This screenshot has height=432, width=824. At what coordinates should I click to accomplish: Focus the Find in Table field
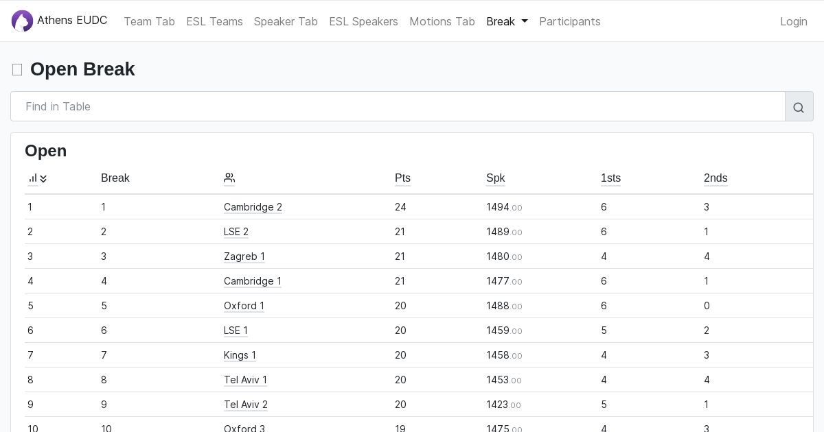[398, 107]
